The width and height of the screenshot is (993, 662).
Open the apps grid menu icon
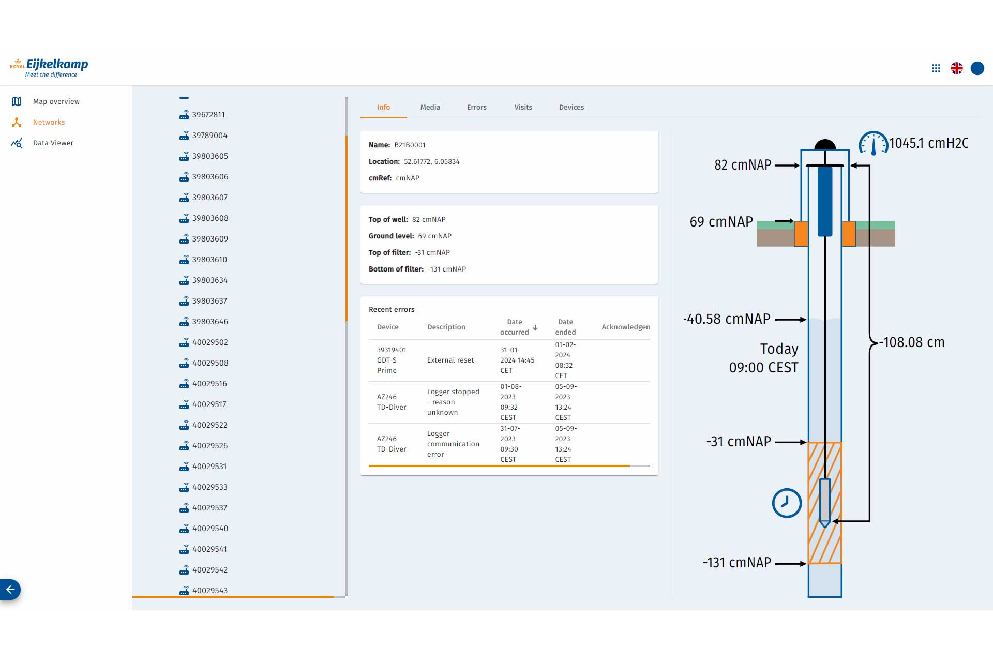pos(936,68)
